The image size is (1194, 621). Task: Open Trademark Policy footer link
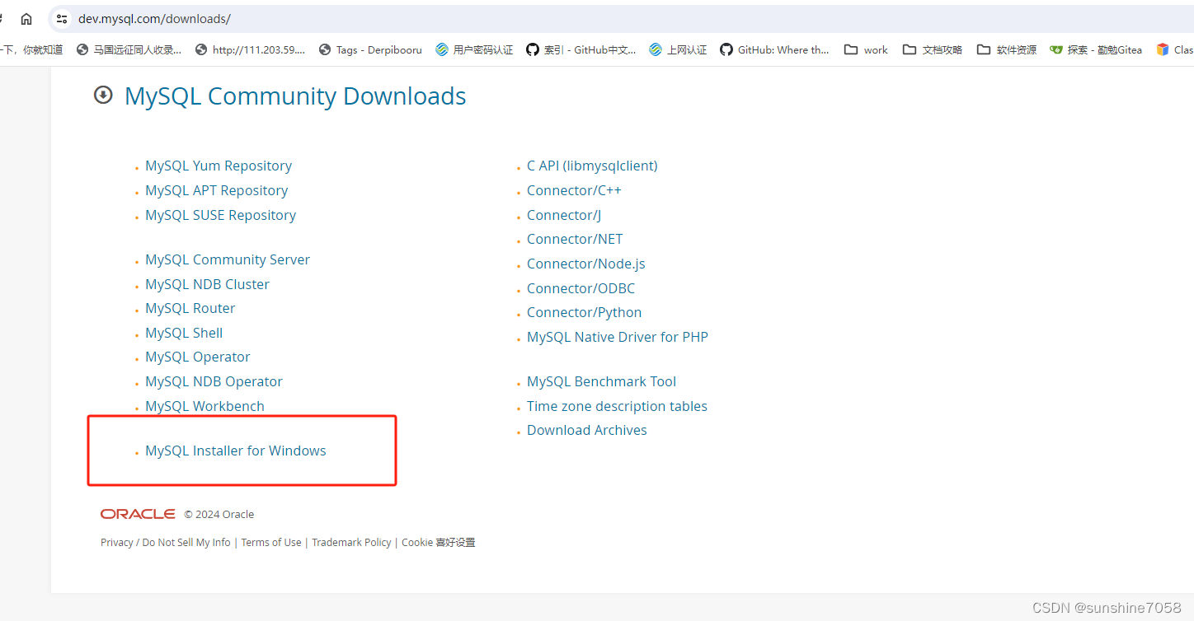[x=352, y=542]
